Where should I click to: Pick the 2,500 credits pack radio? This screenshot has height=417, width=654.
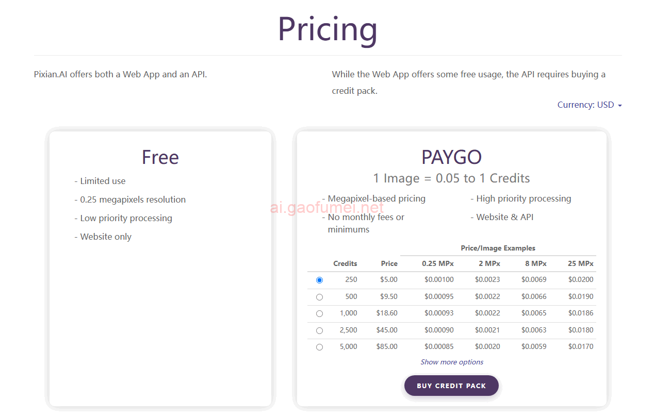pyautogui.click(x=319, y=330)
